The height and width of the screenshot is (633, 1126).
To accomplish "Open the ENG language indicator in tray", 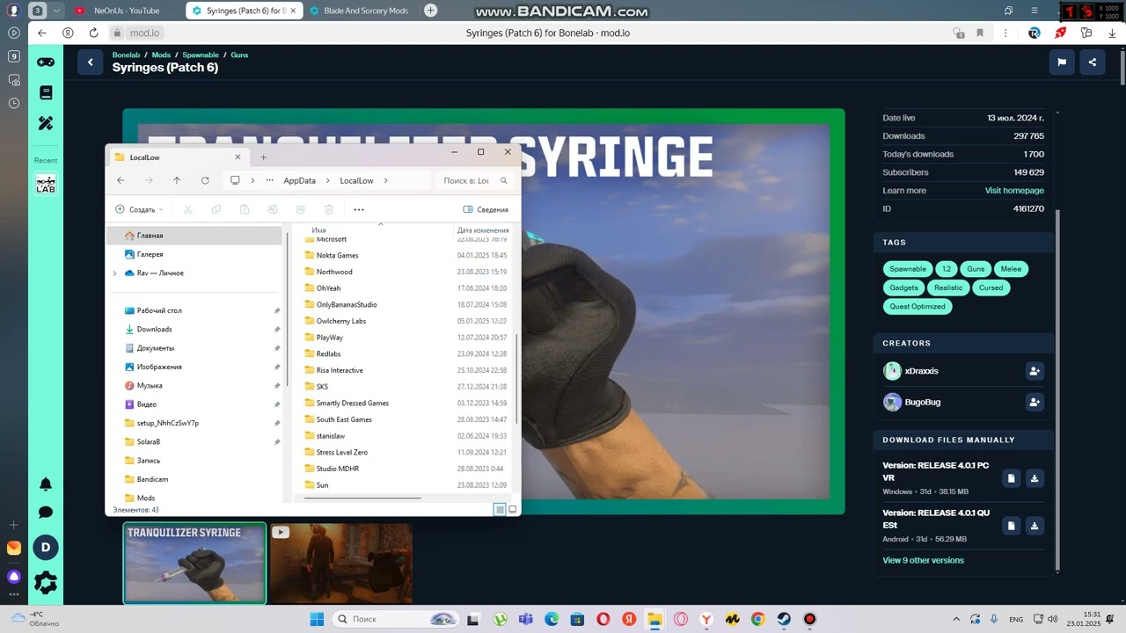I will point(1014,619).
